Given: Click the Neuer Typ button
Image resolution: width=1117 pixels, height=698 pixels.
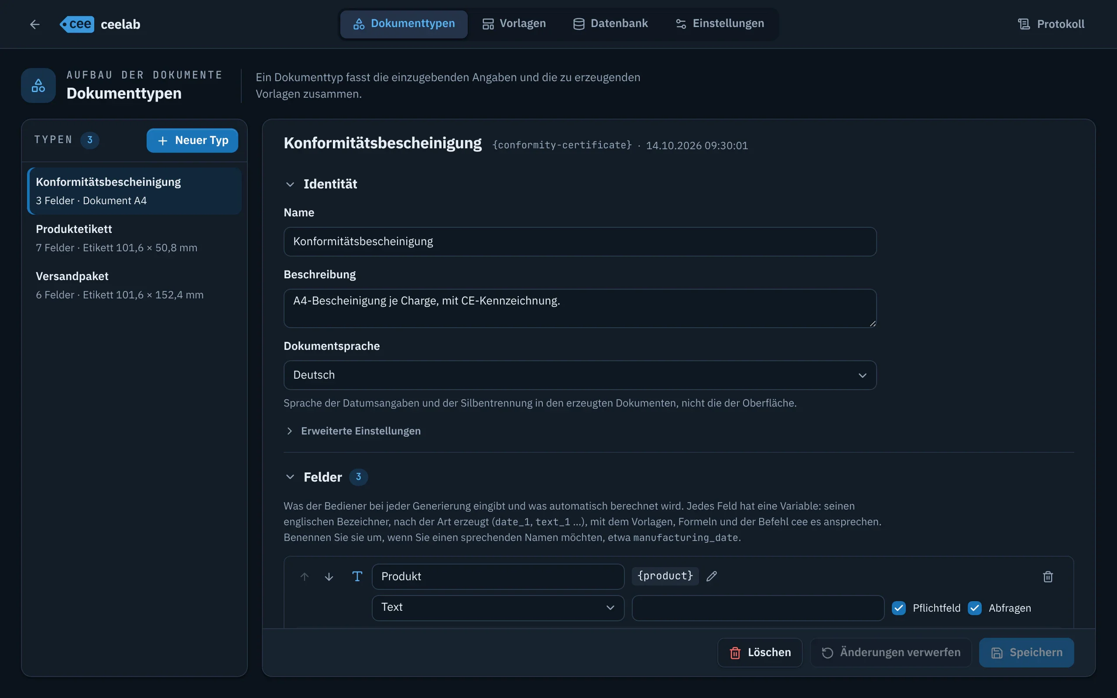Looking at the screenshot, I should (192, 140).
